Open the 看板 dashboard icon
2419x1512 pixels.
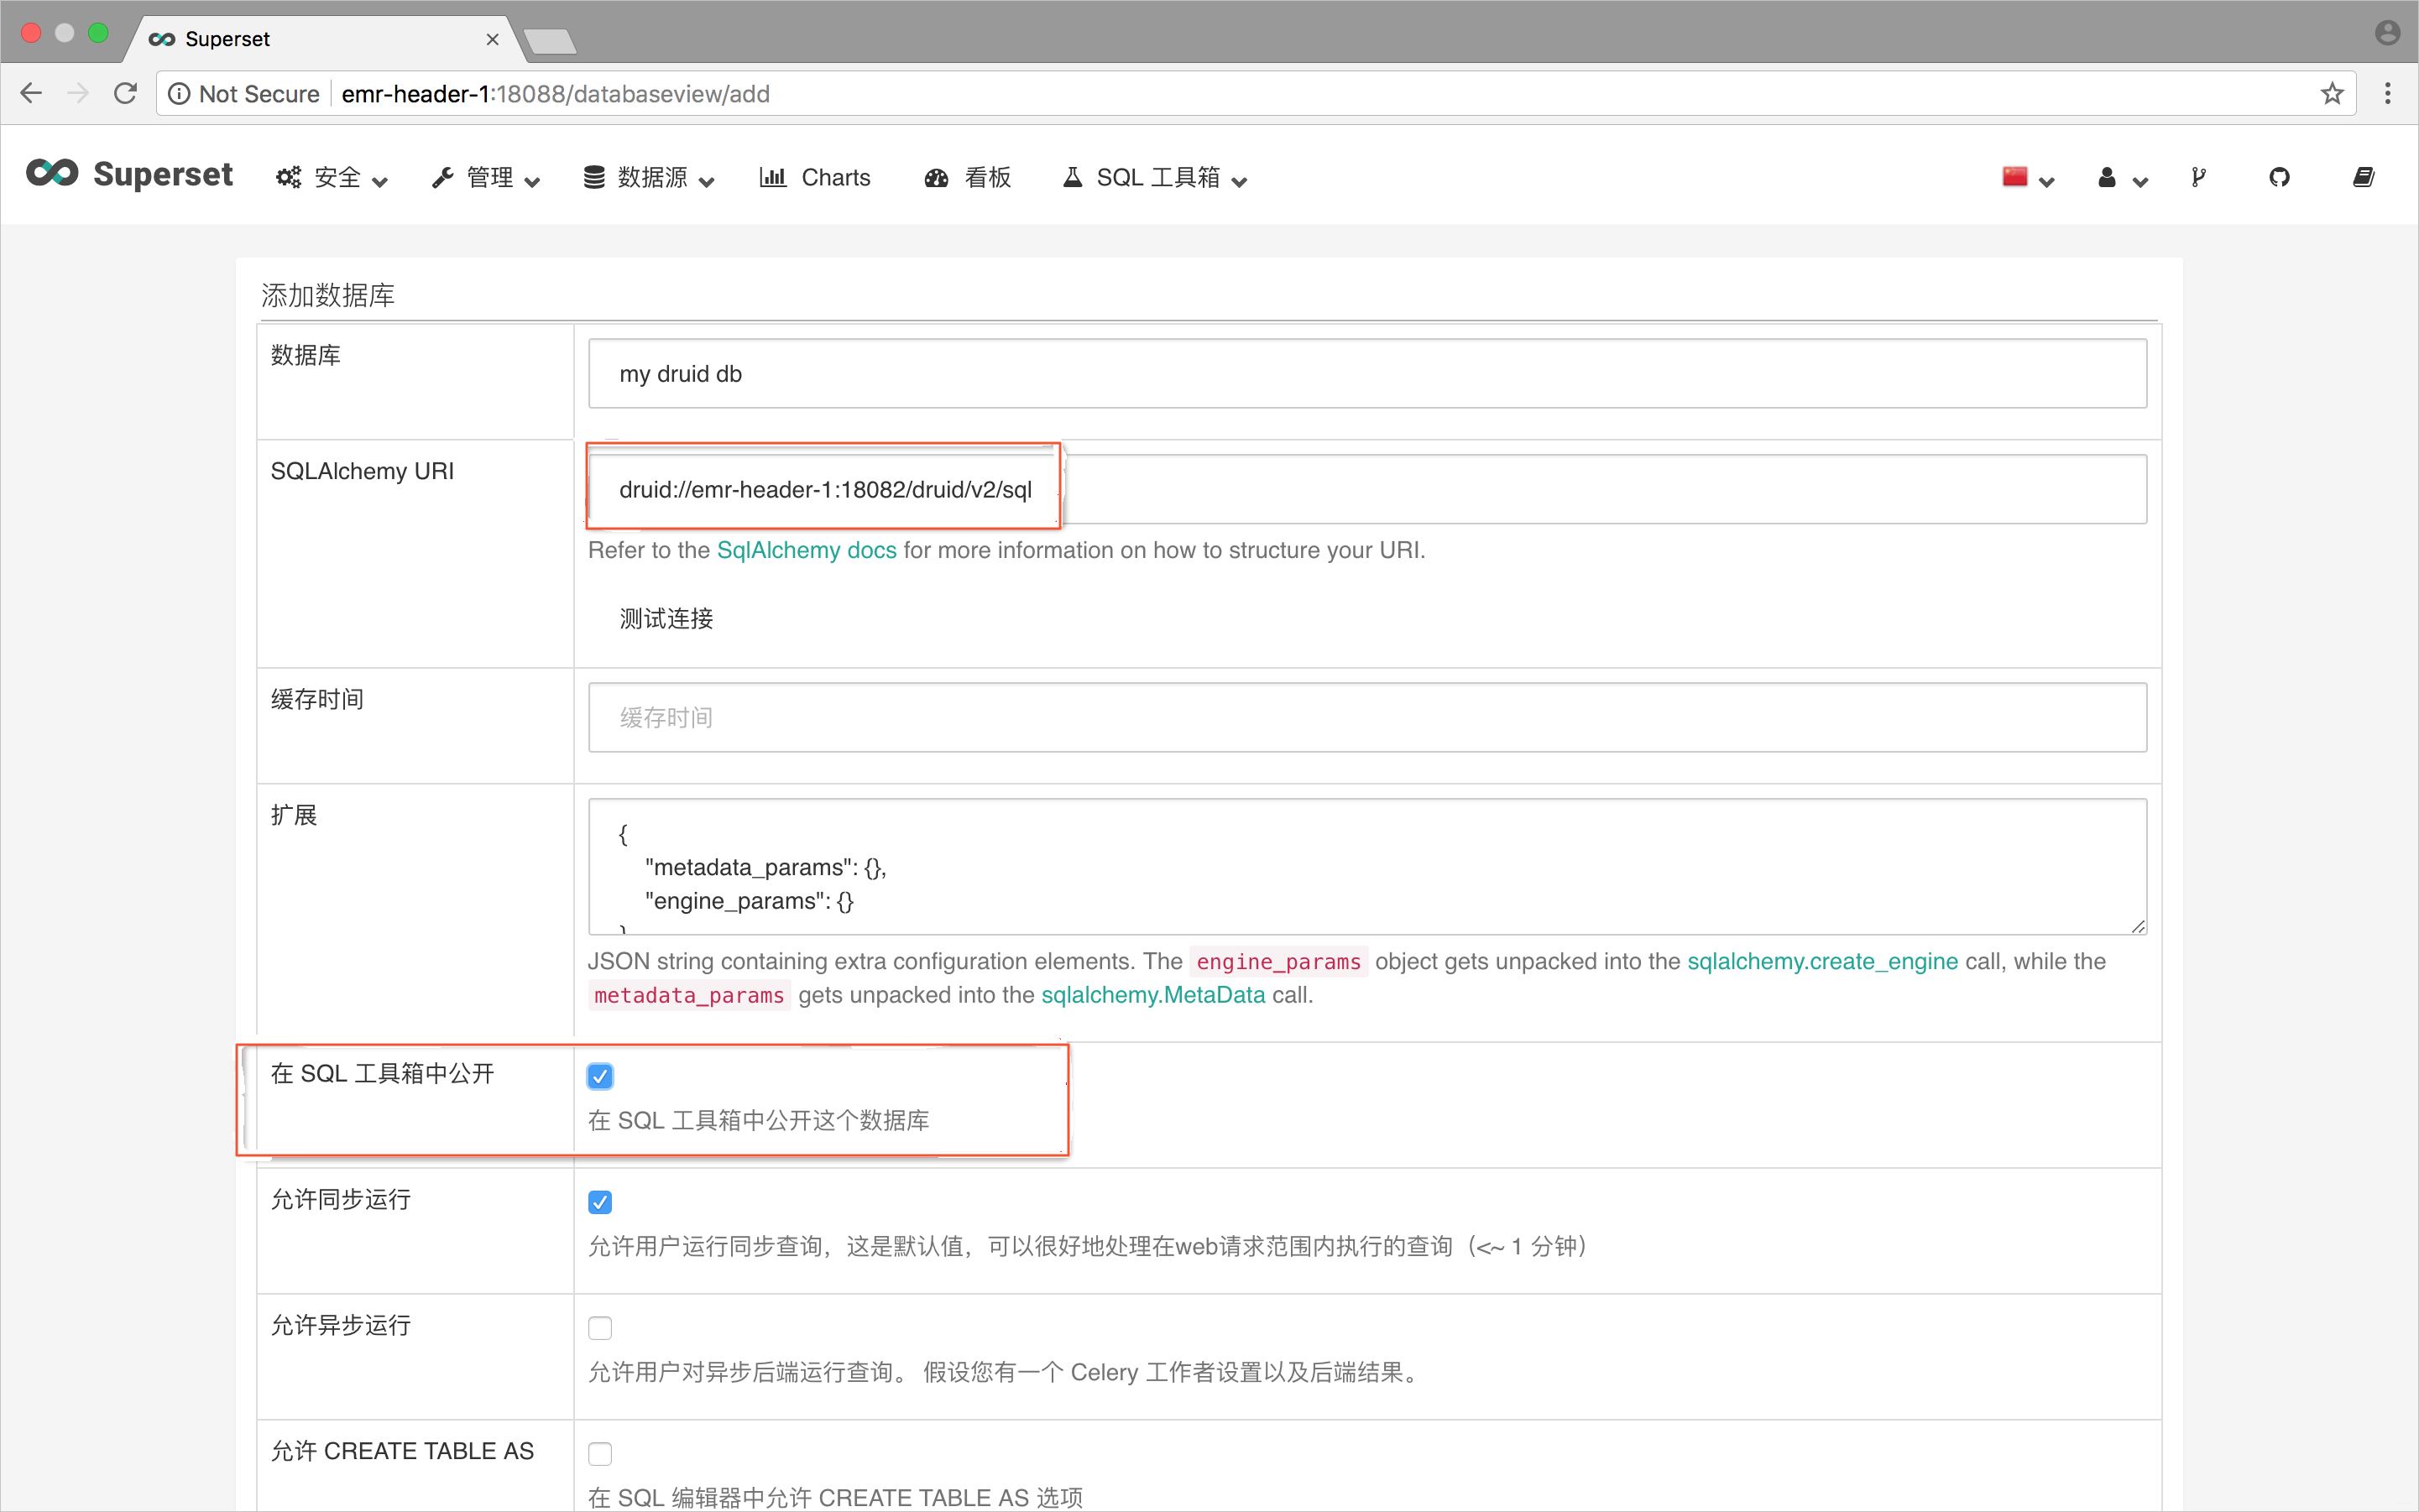[x=933, y=176]
